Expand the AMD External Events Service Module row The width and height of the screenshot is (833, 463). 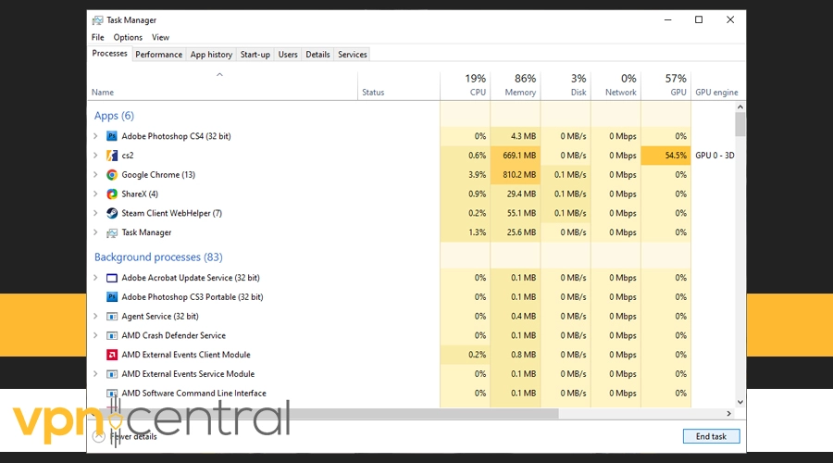(x=95, y=374)
